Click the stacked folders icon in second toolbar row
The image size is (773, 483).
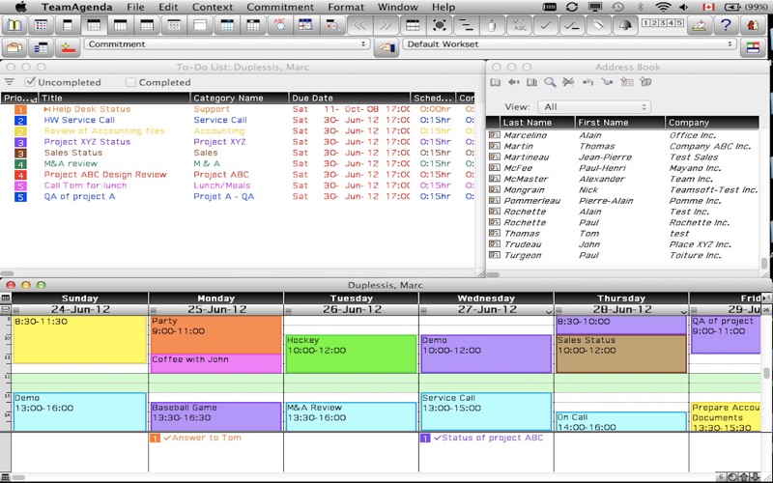[14, 47]
